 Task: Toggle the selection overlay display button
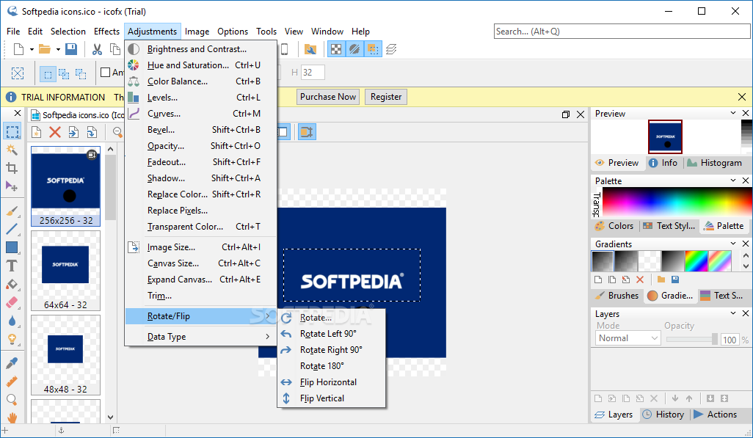tap(373, 49)
